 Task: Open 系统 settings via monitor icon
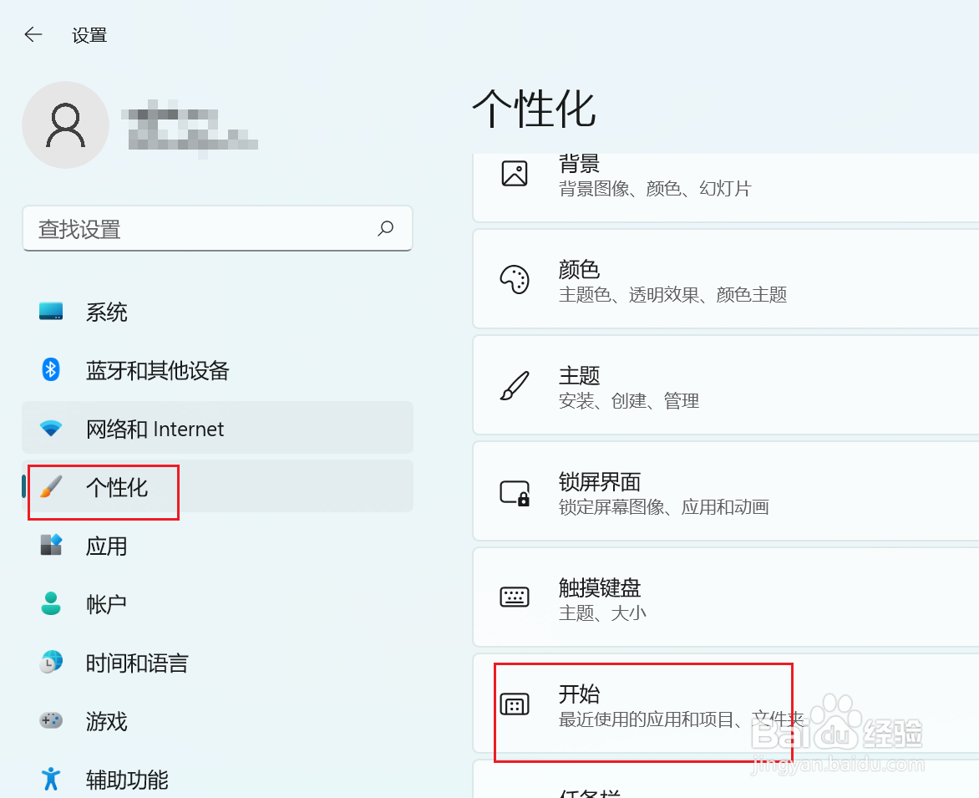(x=51, y=312)
